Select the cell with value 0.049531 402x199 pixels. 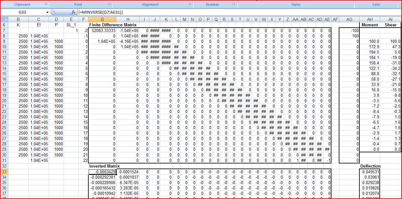coord(370,172)
